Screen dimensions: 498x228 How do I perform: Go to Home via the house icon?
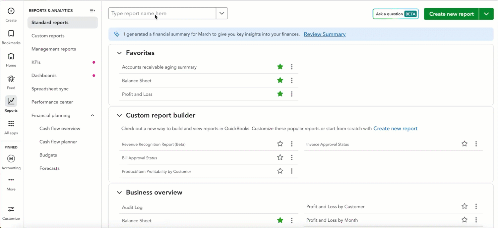11,56
